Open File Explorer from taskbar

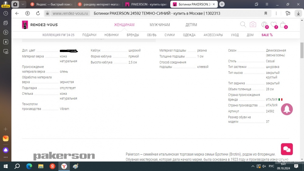click(41, 166)
